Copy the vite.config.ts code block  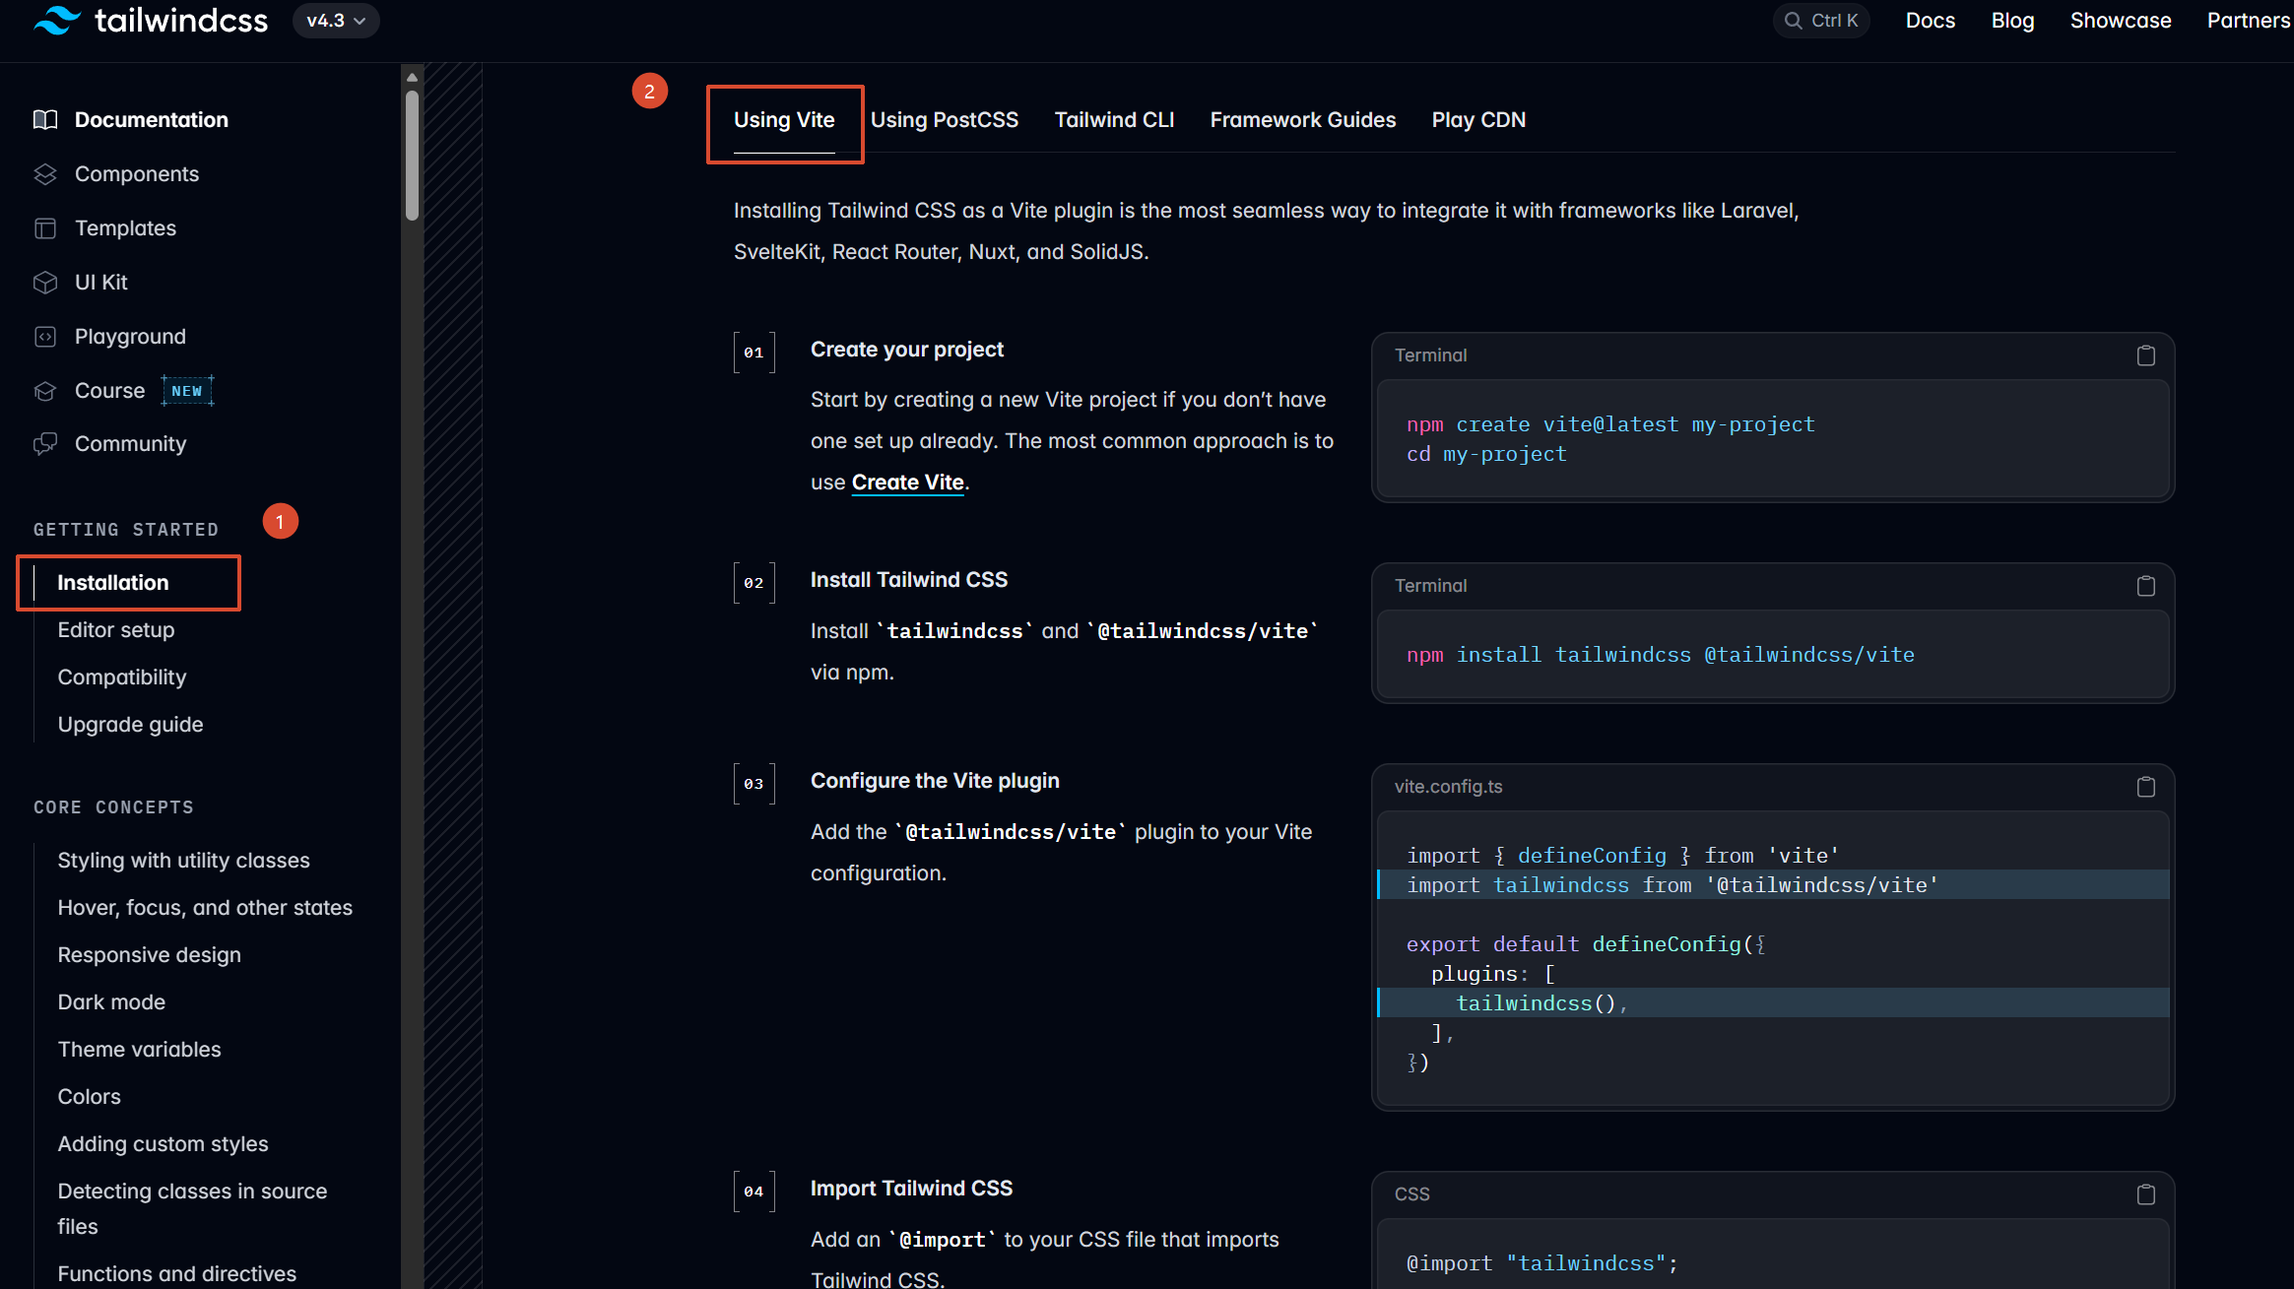[2146, 787]
